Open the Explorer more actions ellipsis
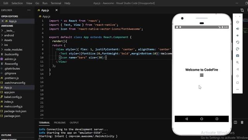Image resolution: width=248 pixels, height=140 pixels. [29, 10]
